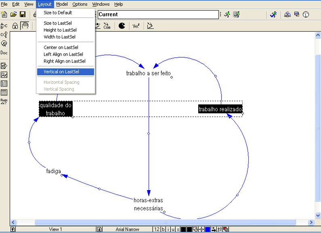
Task: Toggle underline text in status bar
Action: 173,229
